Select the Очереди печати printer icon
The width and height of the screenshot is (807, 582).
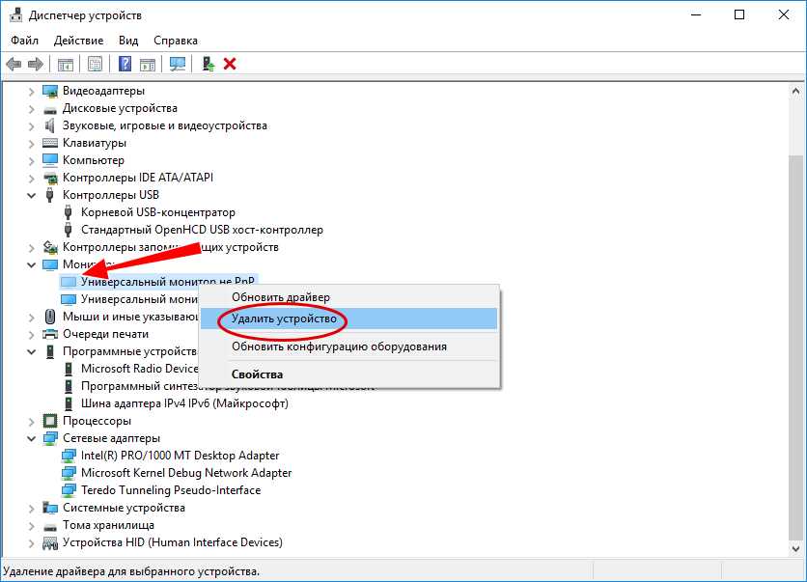tap(50, 334)
